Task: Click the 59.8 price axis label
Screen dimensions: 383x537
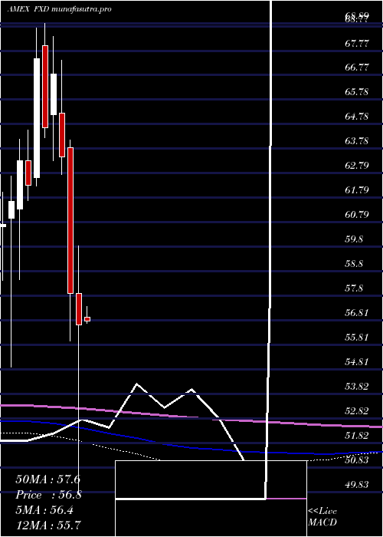Action: 354,239
